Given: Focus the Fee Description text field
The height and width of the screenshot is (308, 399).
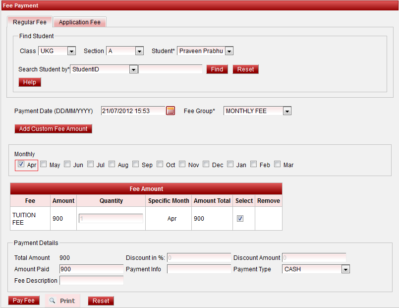Looking at the screenshot, I should click(91, 281).
